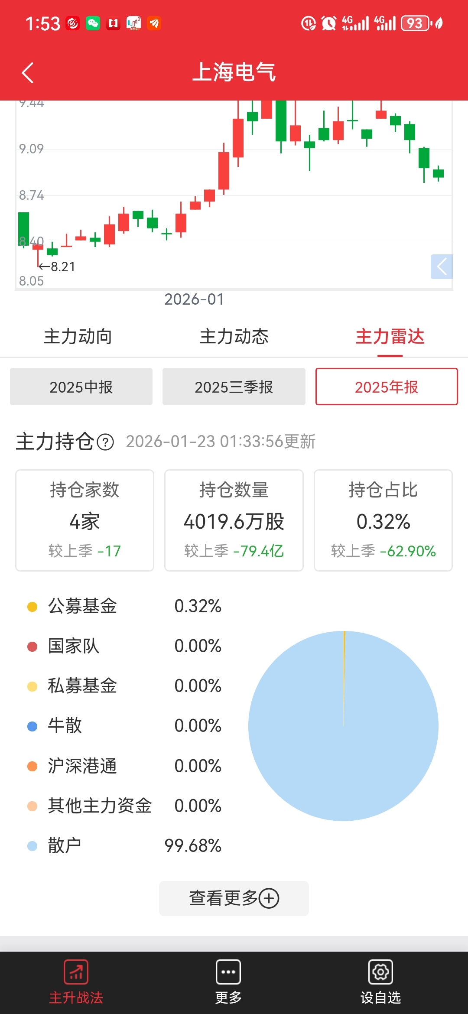Tap the back arrow in header

[x=28, y=72]
